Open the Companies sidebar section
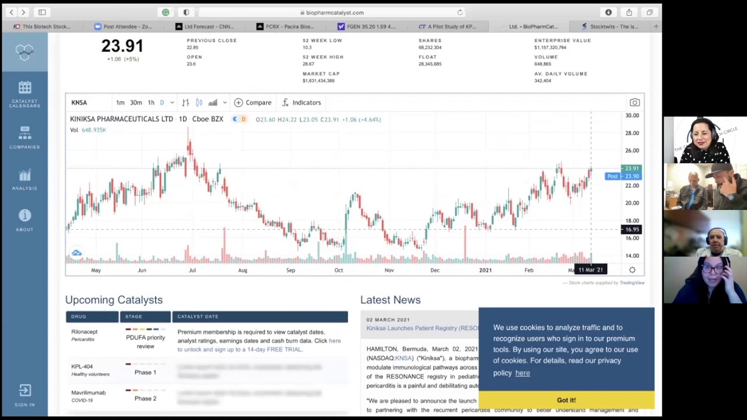 pos(25,138)
